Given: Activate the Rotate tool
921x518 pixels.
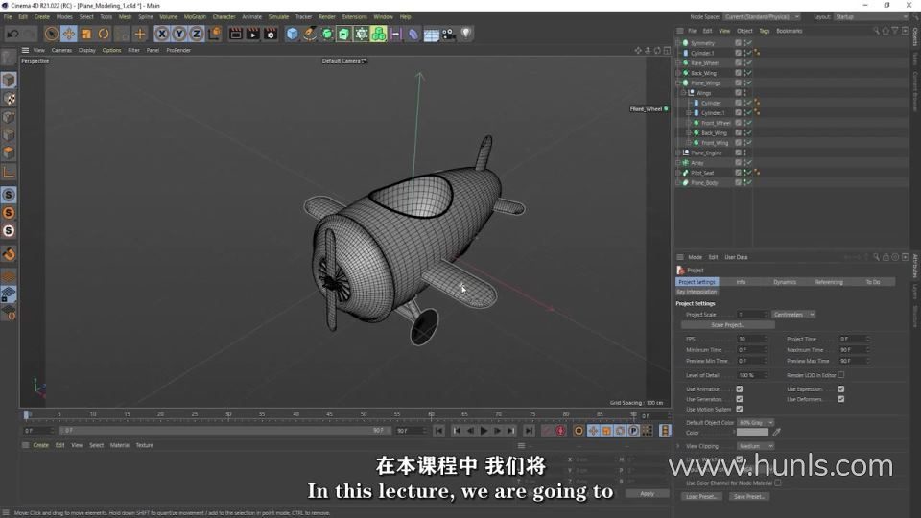Looking at the screenshot, I should (104, 35).
